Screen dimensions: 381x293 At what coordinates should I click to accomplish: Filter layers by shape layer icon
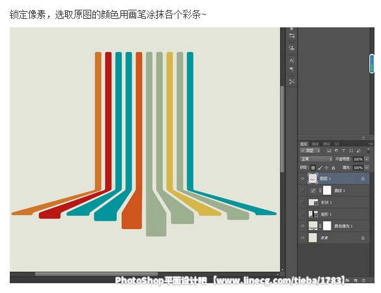point(351,150)
